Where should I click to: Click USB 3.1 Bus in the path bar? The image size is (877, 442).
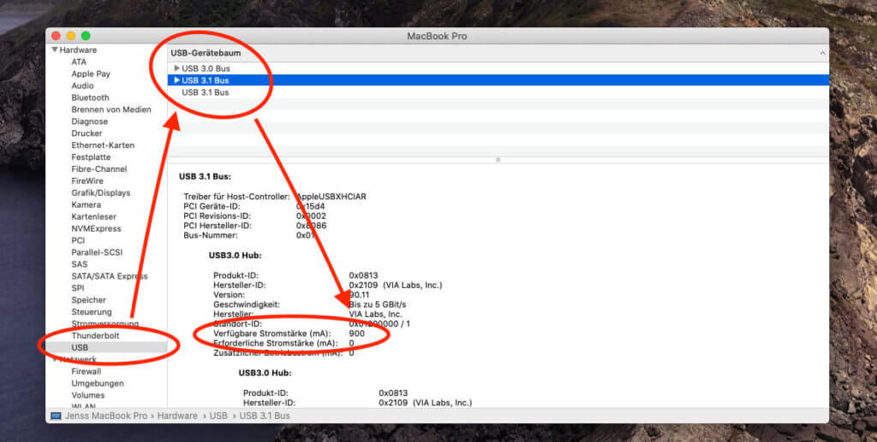tap(264, 415)
